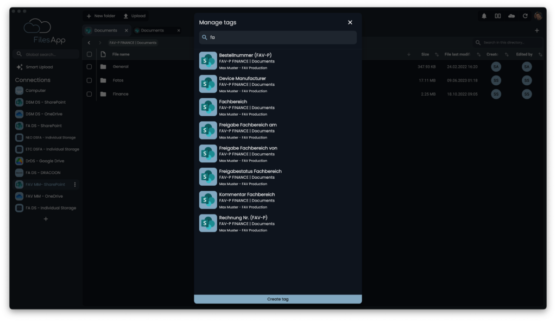
Task: Click SharePoint icon beside Bestellnummer (FAV-P)
Action: (208, 61)
